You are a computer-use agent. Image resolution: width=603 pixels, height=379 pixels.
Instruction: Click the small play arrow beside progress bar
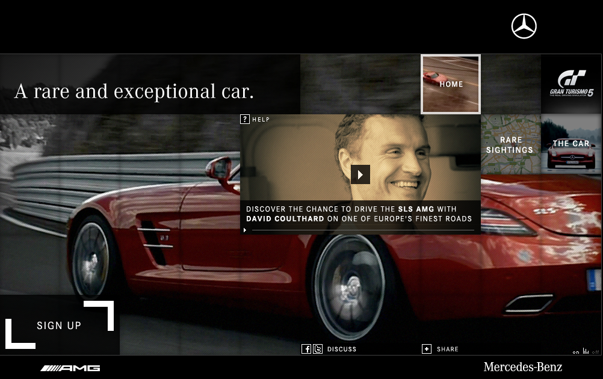tap(244, 230)
